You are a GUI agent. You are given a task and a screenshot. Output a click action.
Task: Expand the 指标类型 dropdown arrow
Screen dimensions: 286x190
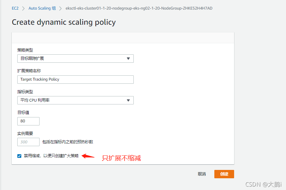(128, 100)
